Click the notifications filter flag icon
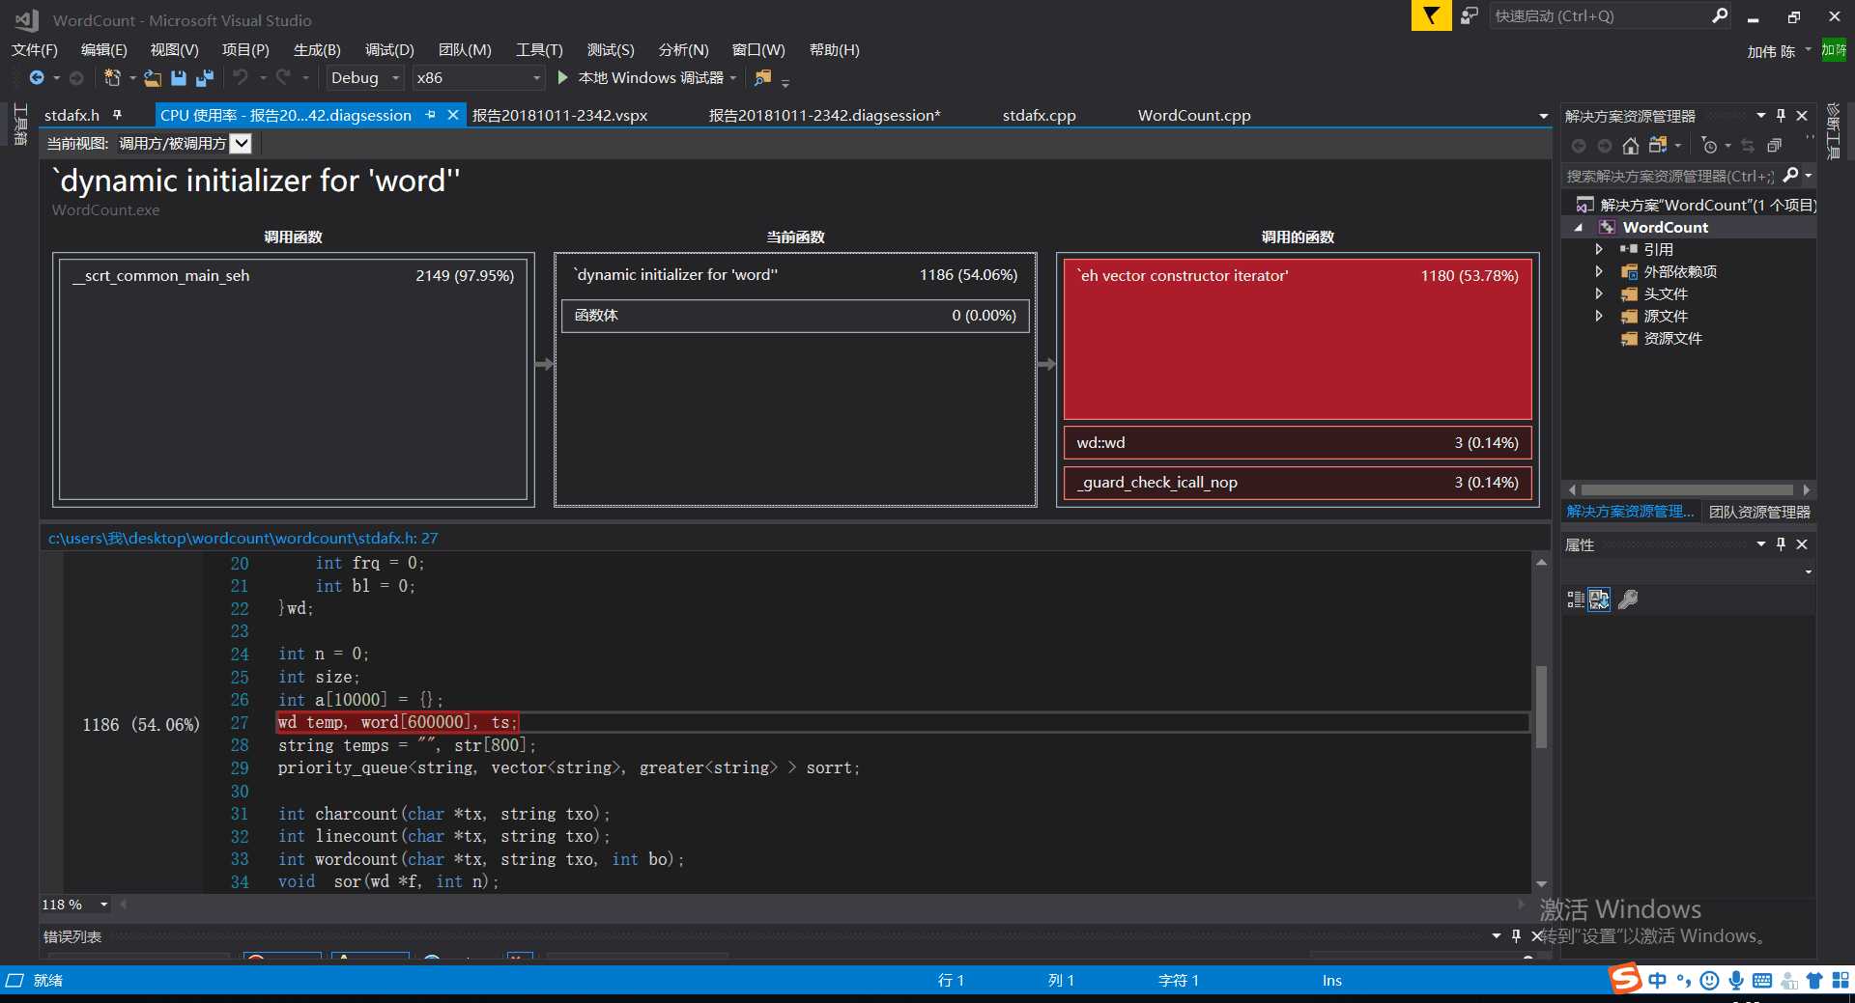The height and width of the screenshot is (1003, 1855). click(x=1431, y=15)
